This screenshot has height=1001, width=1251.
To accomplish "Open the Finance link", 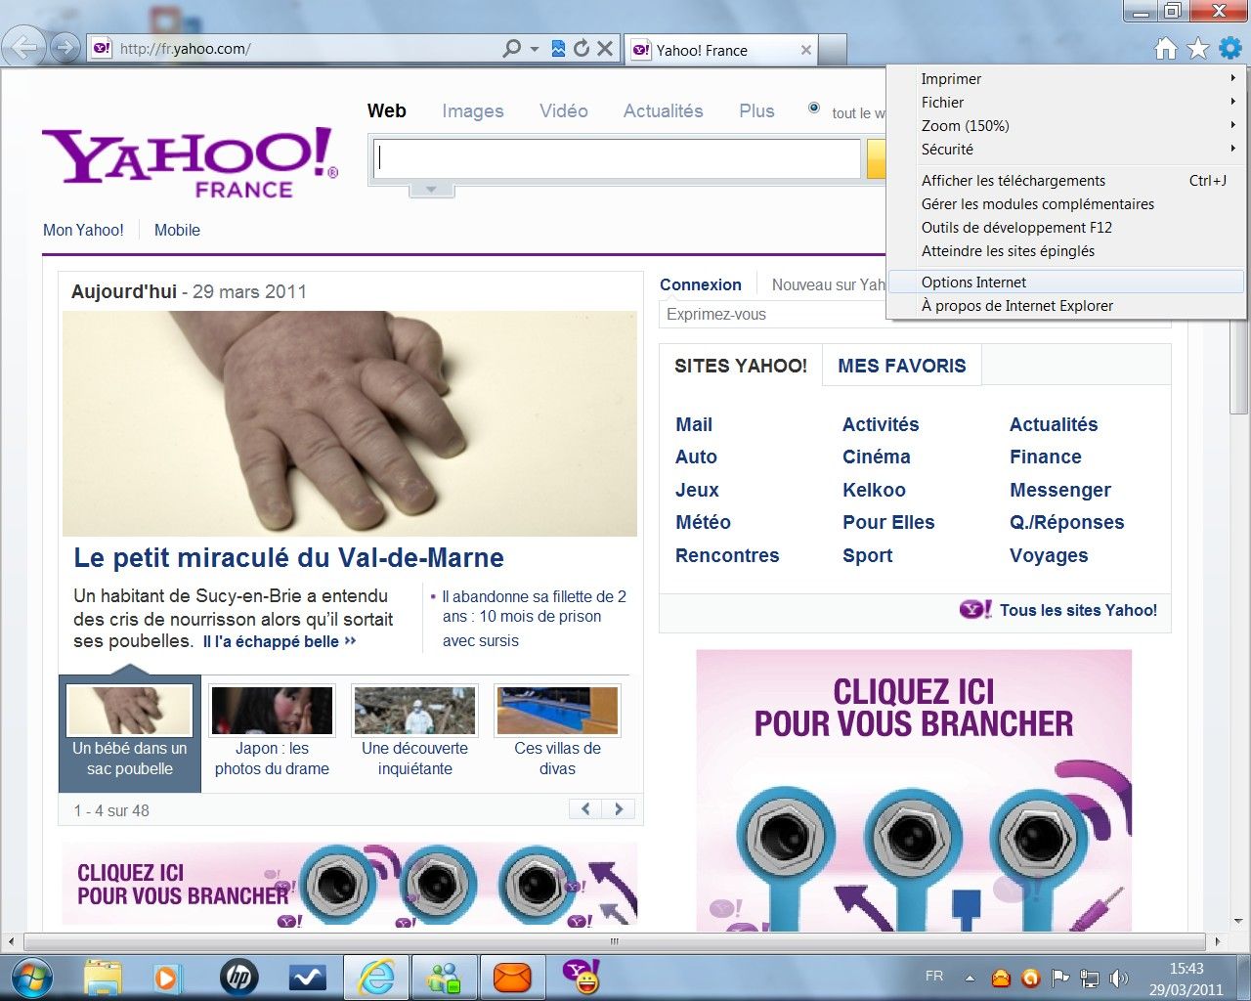I will 1046,457.
